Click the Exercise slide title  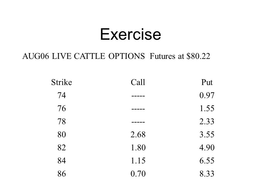pos(130,34)
